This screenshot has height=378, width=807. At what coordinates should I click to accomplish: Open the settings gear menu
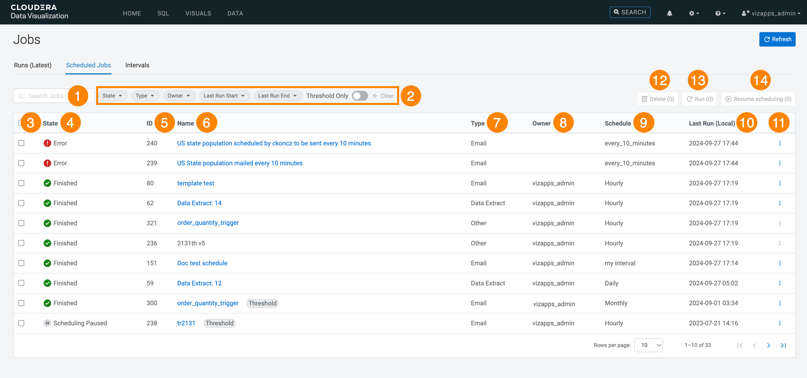[694, 13]
